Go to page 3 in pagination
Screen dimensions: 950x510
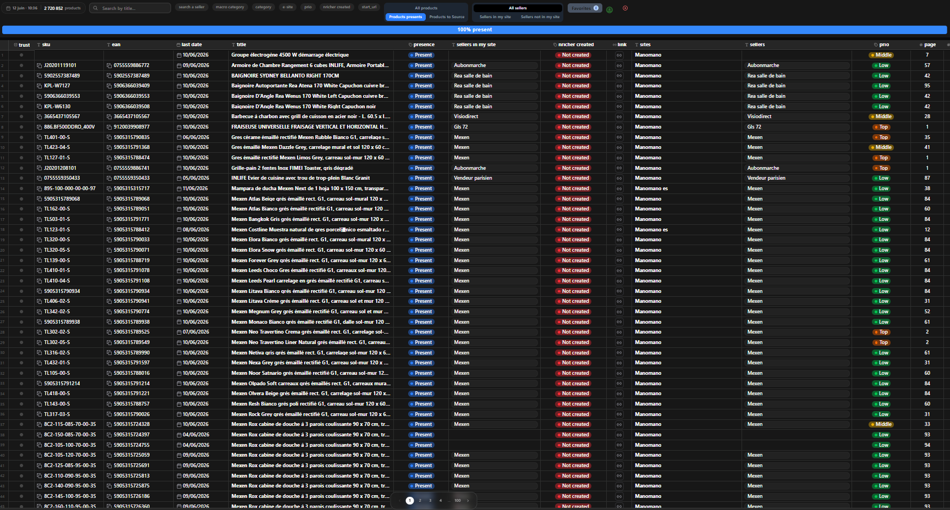430,501
